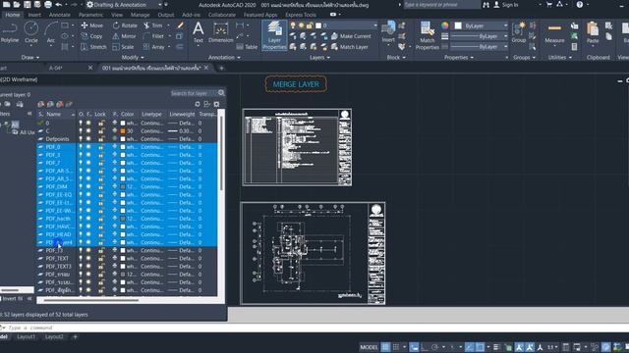Select the Rotate tool

[125, 25]
